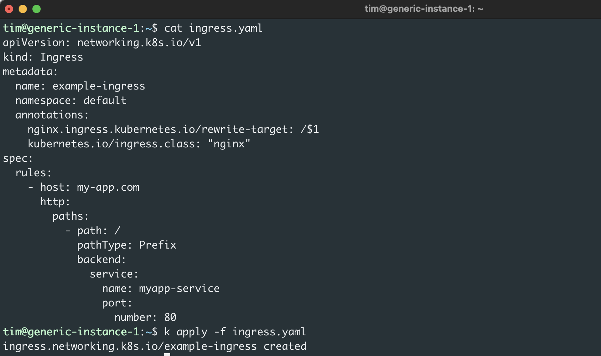The width and height of the screenshot is (601, 356).
Task: Click the 'host: my-app.com' text
Action: point(90,187)
